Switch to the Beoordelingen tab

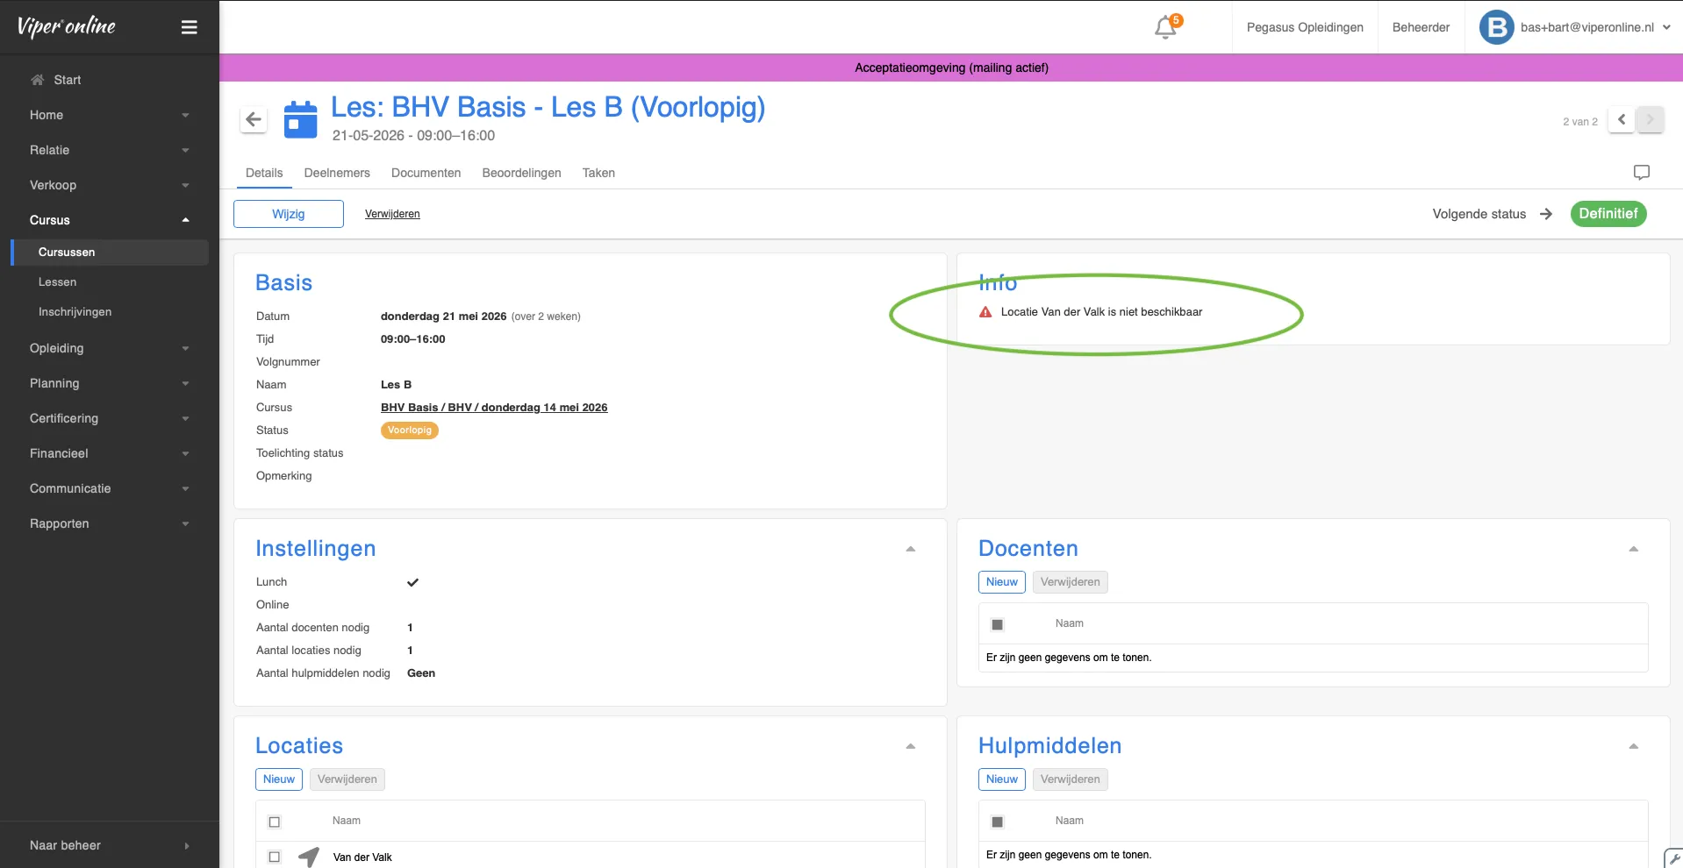point(521,173)
